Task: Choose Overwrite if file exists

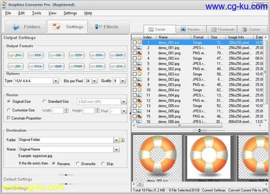Action: (78, 163)
